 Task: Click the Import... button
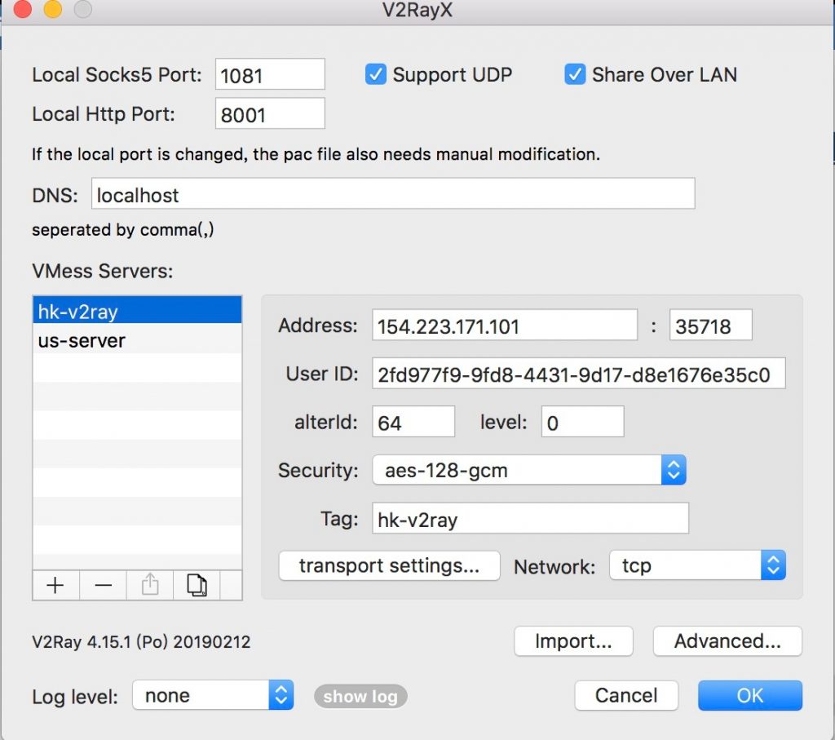(573, 641)
